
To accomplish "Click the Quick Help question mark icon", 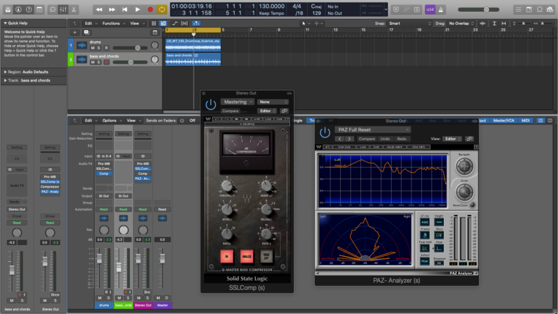I will pos(29,10).
